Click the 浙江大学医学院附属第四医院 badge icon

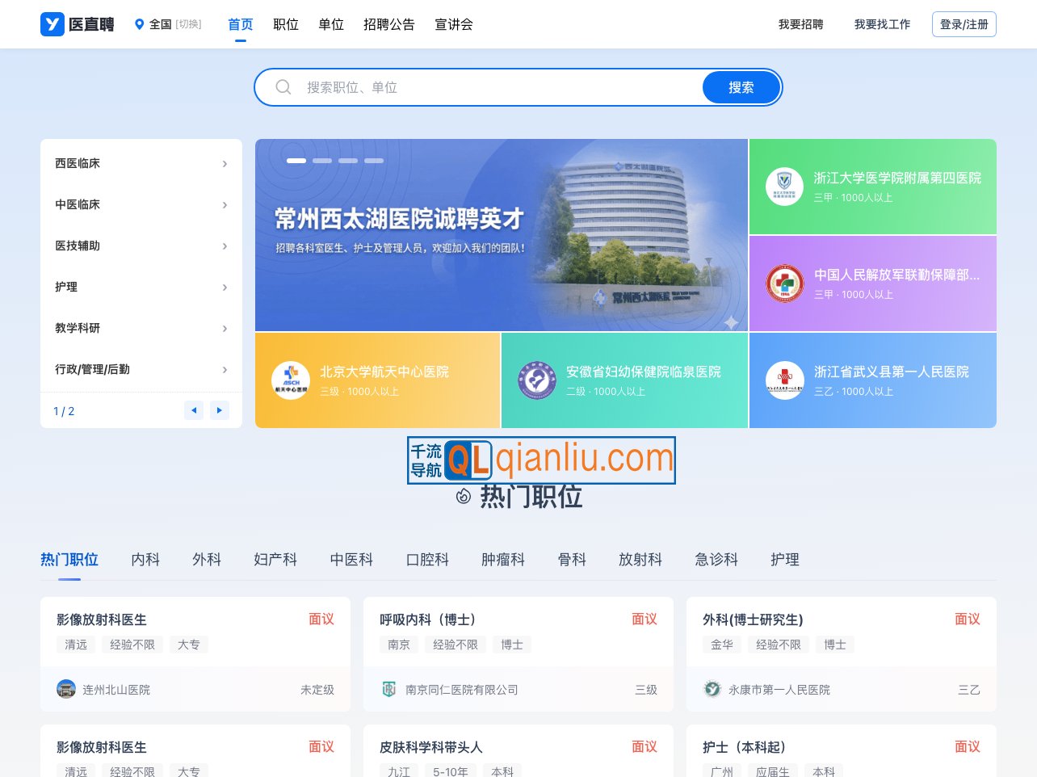(784, 186)
